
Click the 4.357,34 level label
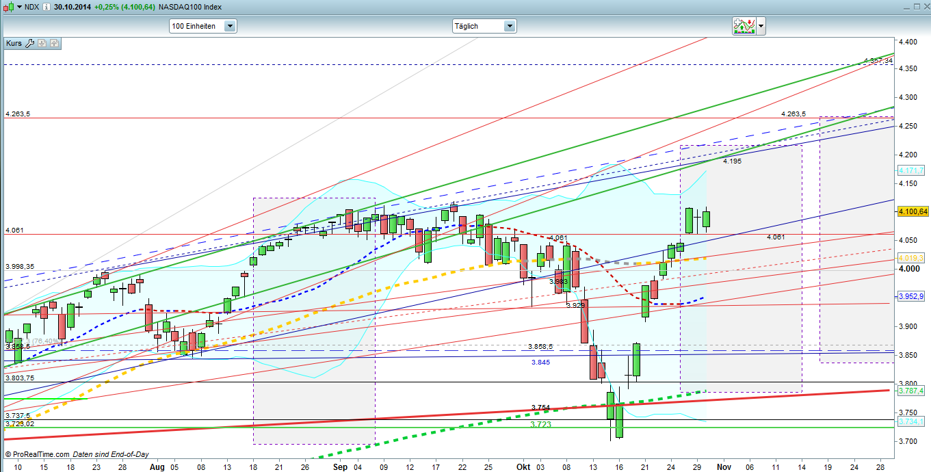[878, 61]
